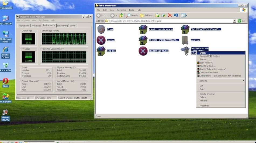Click the blue Undo toolbar icon
This screenshot has height=143, width=256.
click(x=176, y=15)
